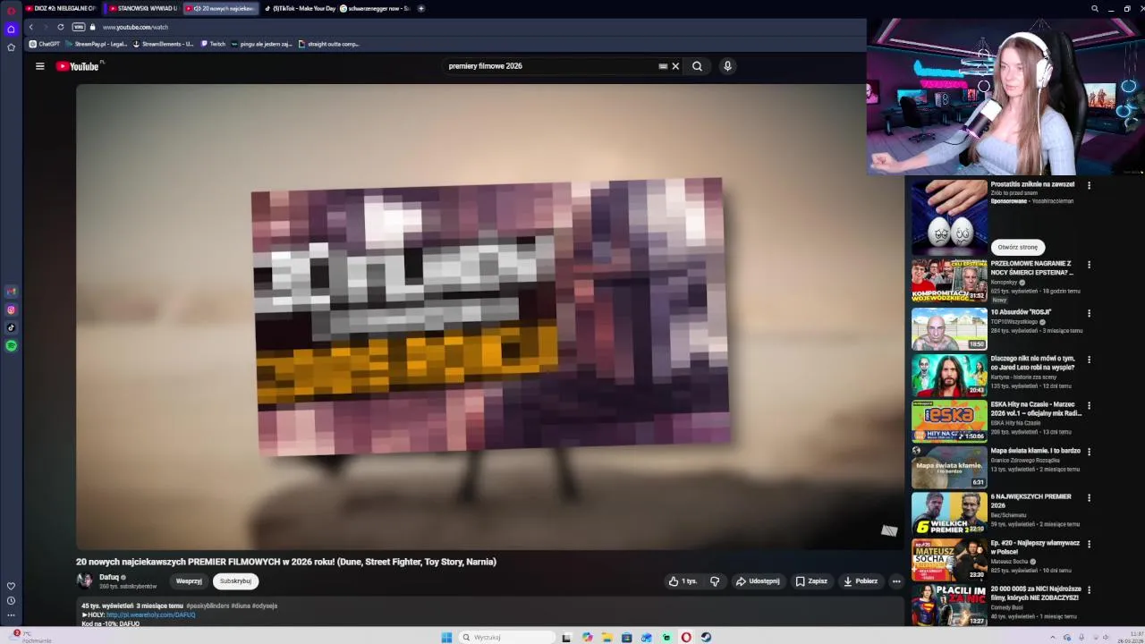The width and height of the screenshot is (1145, 644).
Task: Click the Windows taskbar search box
Action: [x=505, y=638]
